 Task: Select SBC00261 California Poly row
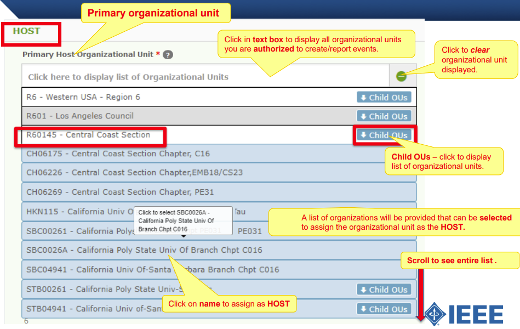tap(82, 231)
